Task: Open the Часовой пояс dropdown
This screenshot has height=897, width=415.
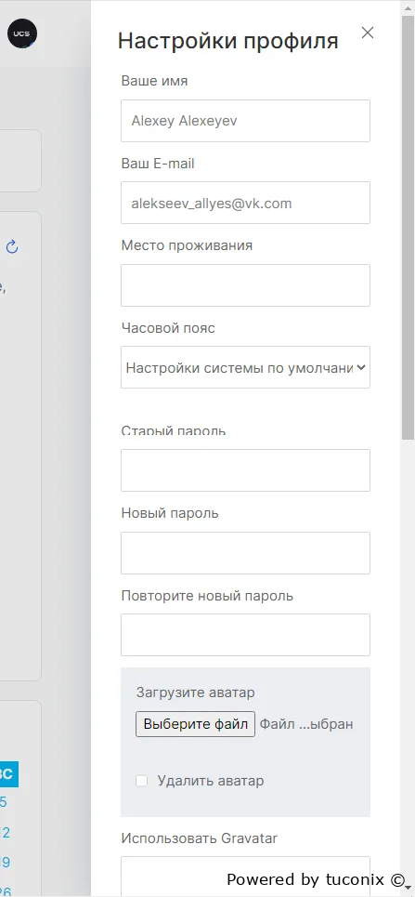Action: [x=245, y=367]
